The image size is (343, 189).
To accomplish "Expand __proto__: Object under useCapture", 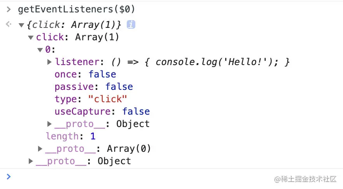I will click(49, 124).
